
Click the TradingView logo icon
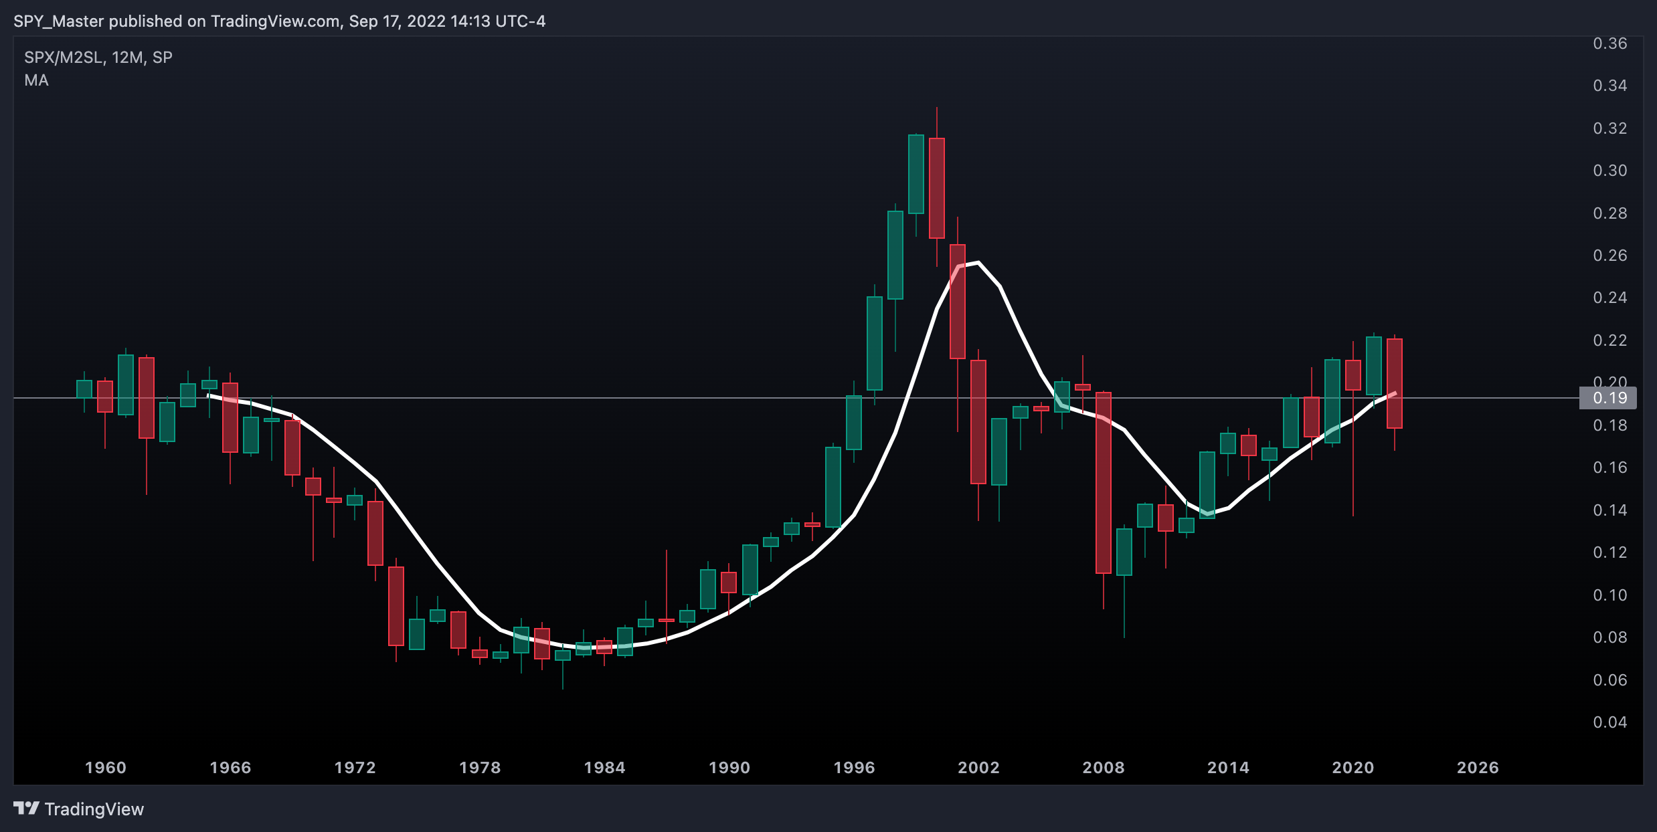26,809
